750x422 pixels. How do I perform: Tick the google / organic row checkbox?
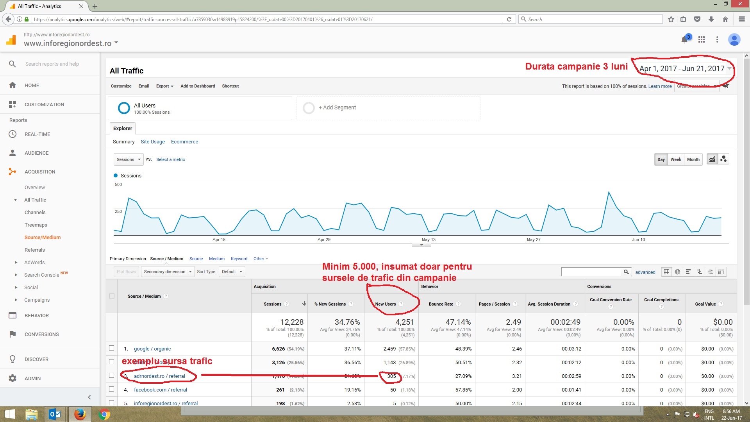pyautogui.click(x=112, y=348)
